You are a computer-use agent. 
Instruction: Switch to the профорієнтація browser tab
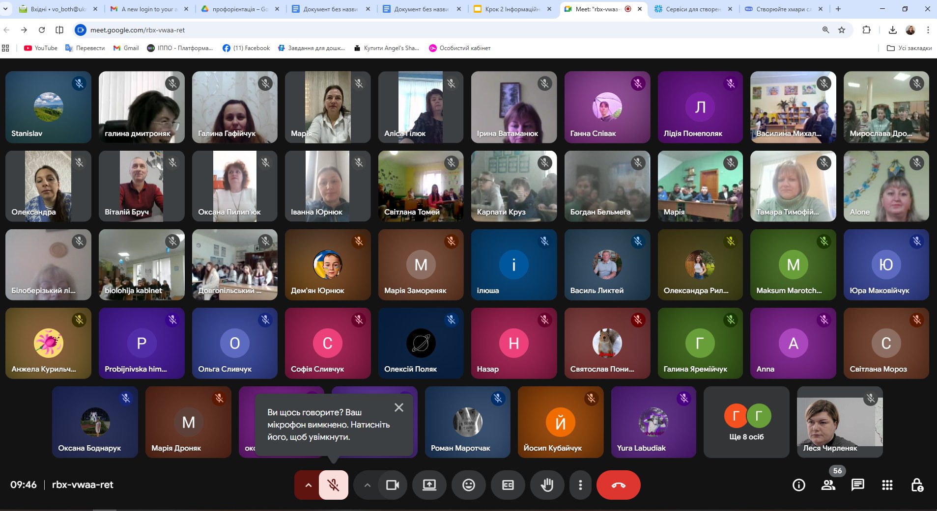click(x=239, y=9)
